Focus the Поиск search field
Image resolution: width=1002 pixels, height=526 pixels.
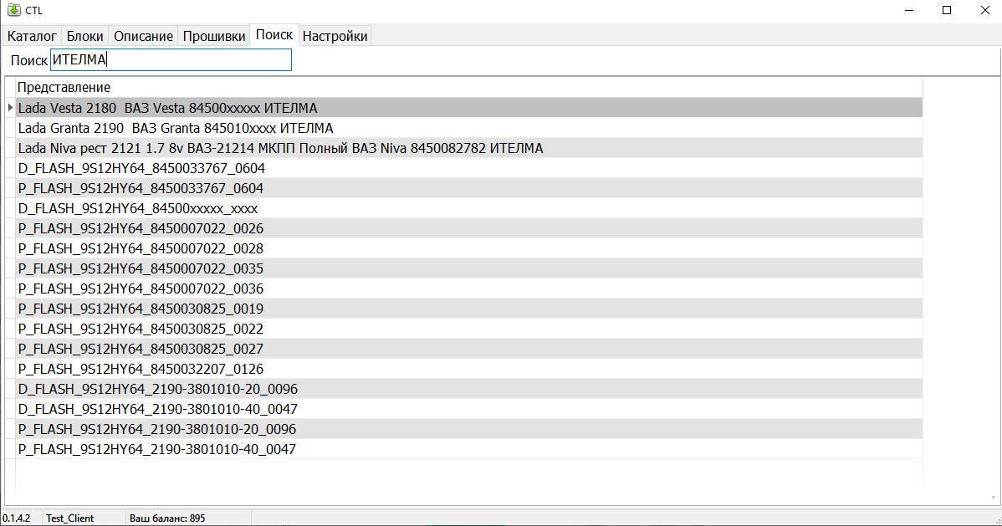coord(171,60)
